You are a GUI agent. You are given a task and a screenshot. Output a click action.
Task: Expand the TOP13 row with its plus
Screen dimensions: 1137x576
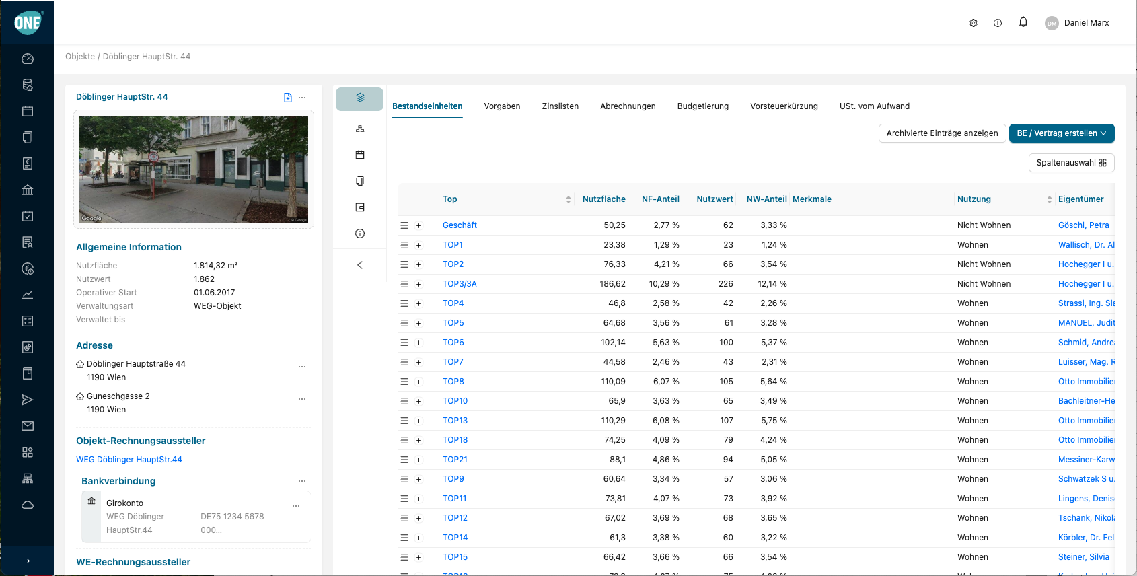(x=418, y=421)
